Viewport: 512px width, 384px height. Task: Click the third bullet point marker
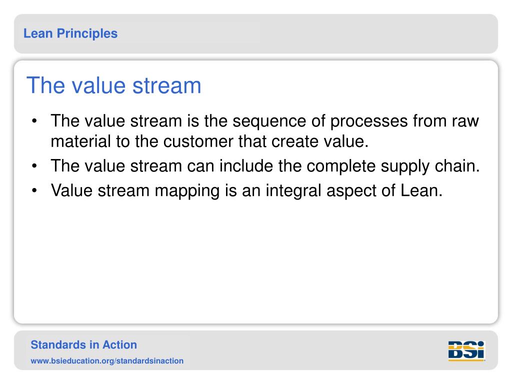pos(34,190)
